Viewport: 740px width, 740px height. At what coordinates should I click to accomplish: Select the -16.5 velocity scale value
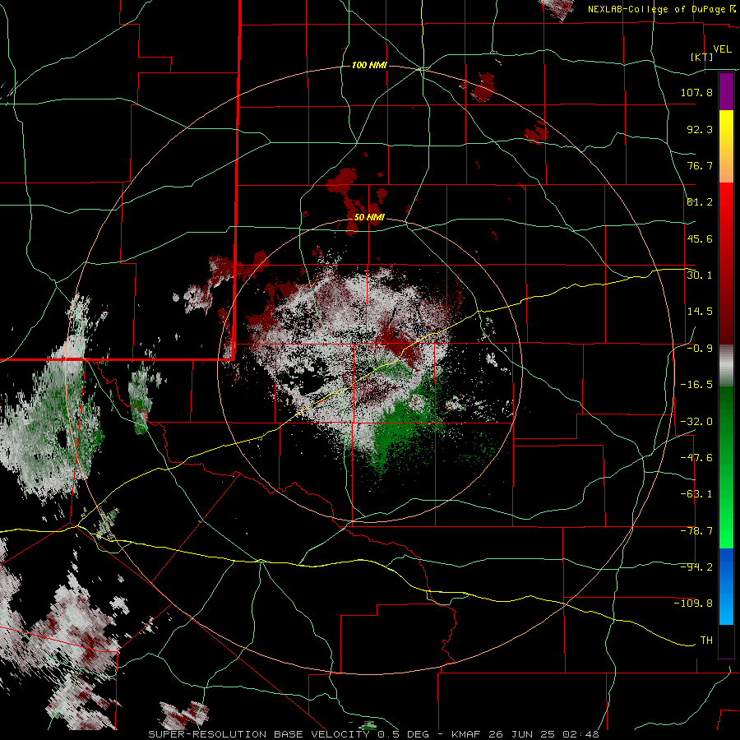click(x=696, y=385)
